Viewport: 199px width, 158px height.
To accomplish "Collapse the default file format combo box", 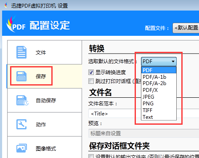I will pyautogui.click(x=159, y=62).
